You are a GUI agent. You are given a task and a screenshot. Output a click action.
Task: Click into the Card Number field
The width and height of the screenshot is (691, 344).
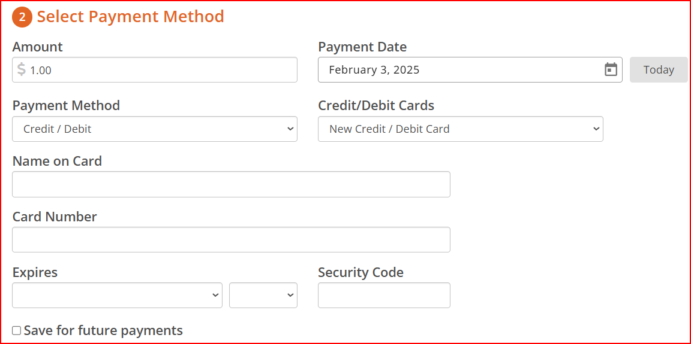tap(231, 239)
